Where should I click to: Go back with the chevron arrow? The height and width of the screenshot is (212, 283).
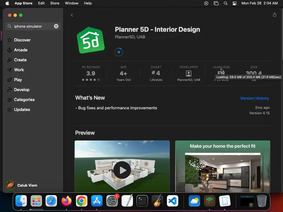[x=72, y=15]
